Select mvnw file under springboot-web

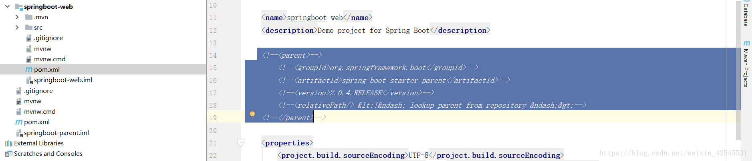click(42, 48)
